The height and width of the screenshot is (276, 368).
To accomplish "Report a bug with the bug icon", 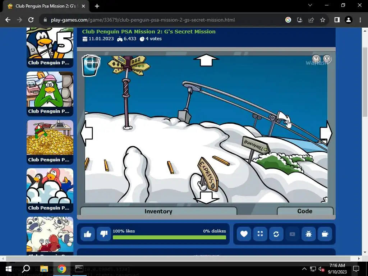I will click(309, 234).
